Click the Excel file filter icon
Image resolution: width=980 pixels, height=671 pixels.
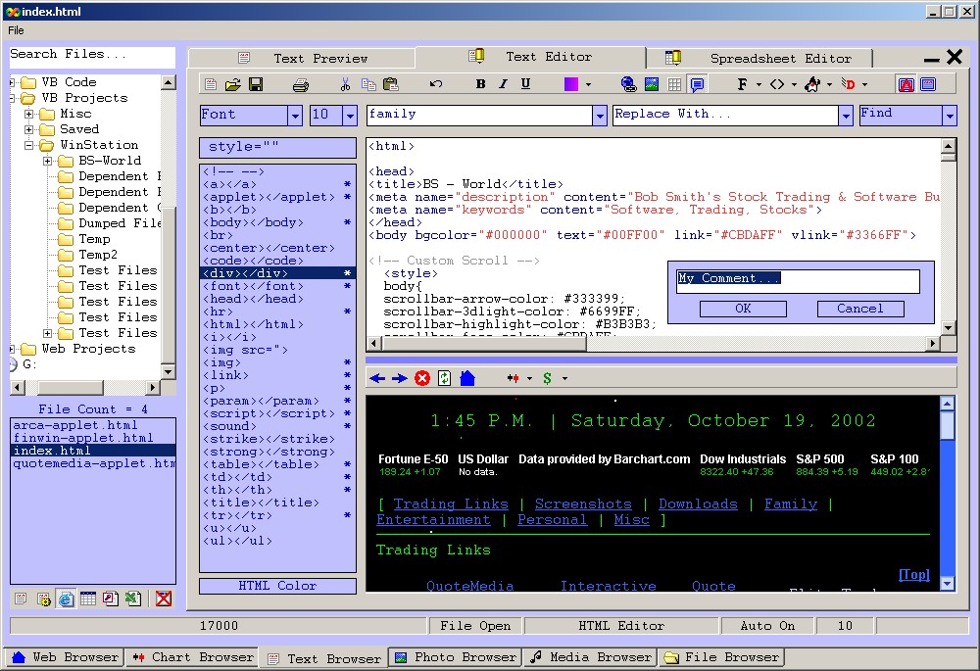click(x=132, y=599)
